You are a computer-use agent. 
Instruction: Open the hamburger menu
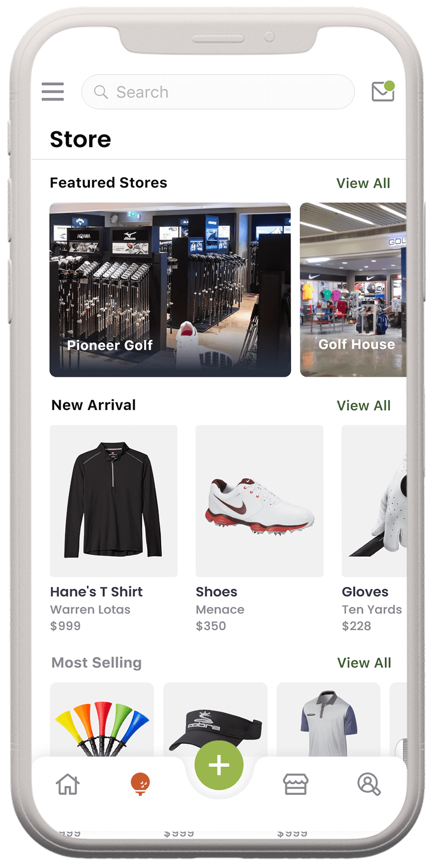[52, 91]
